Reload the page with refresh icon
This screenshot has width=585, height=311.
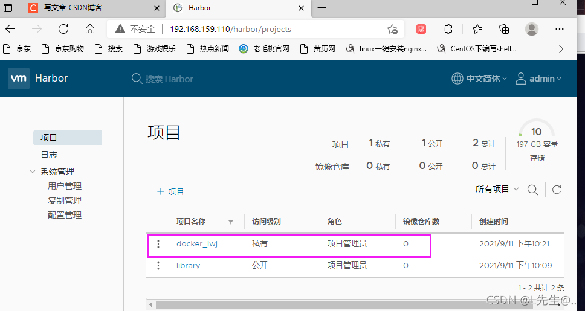(x=63, y=29)
